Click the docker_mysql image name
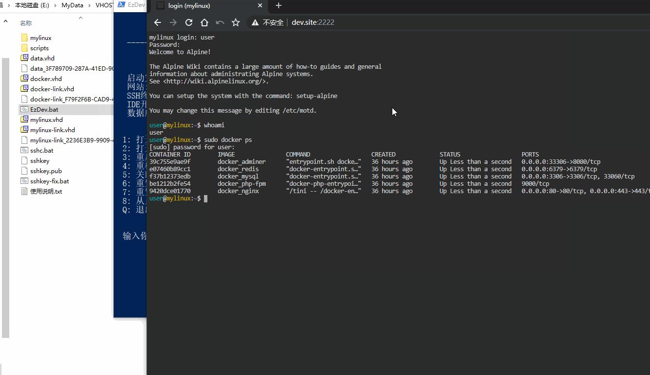650x375 pixels. click(x=238, y=177)
